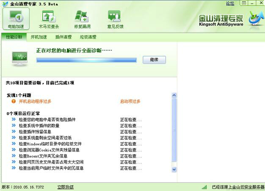Open the 修复漏洞 vulnerability repair section
This screenshot has width=265, height=191.
point(81,20)
